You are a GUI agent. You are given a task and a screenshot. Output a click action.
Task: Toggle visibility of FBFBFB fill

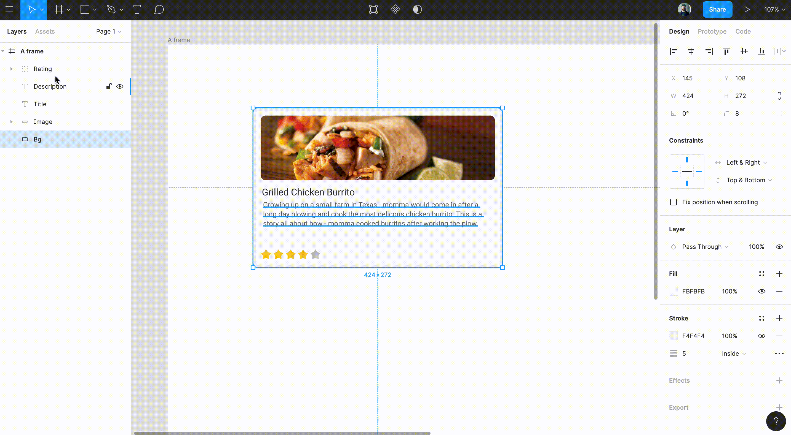pos(761,291)
